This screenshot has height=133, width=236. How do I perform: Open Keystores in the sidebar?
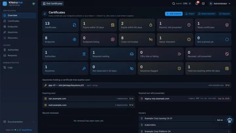tap(19, 32)
